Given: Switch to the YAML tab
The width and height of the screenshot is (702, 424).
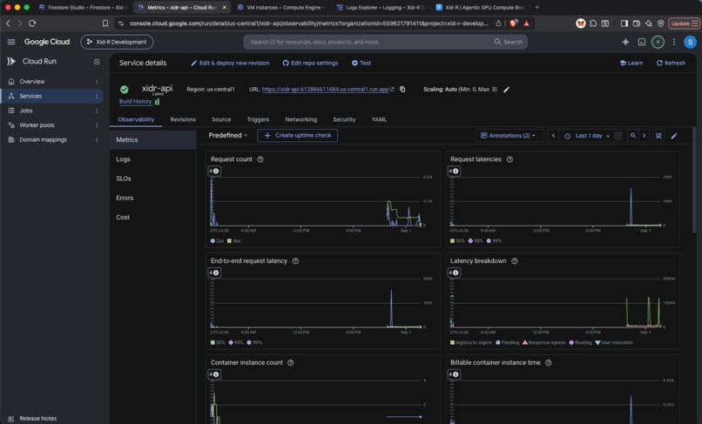Looking at the screenshot, I should tap(379, 119).
